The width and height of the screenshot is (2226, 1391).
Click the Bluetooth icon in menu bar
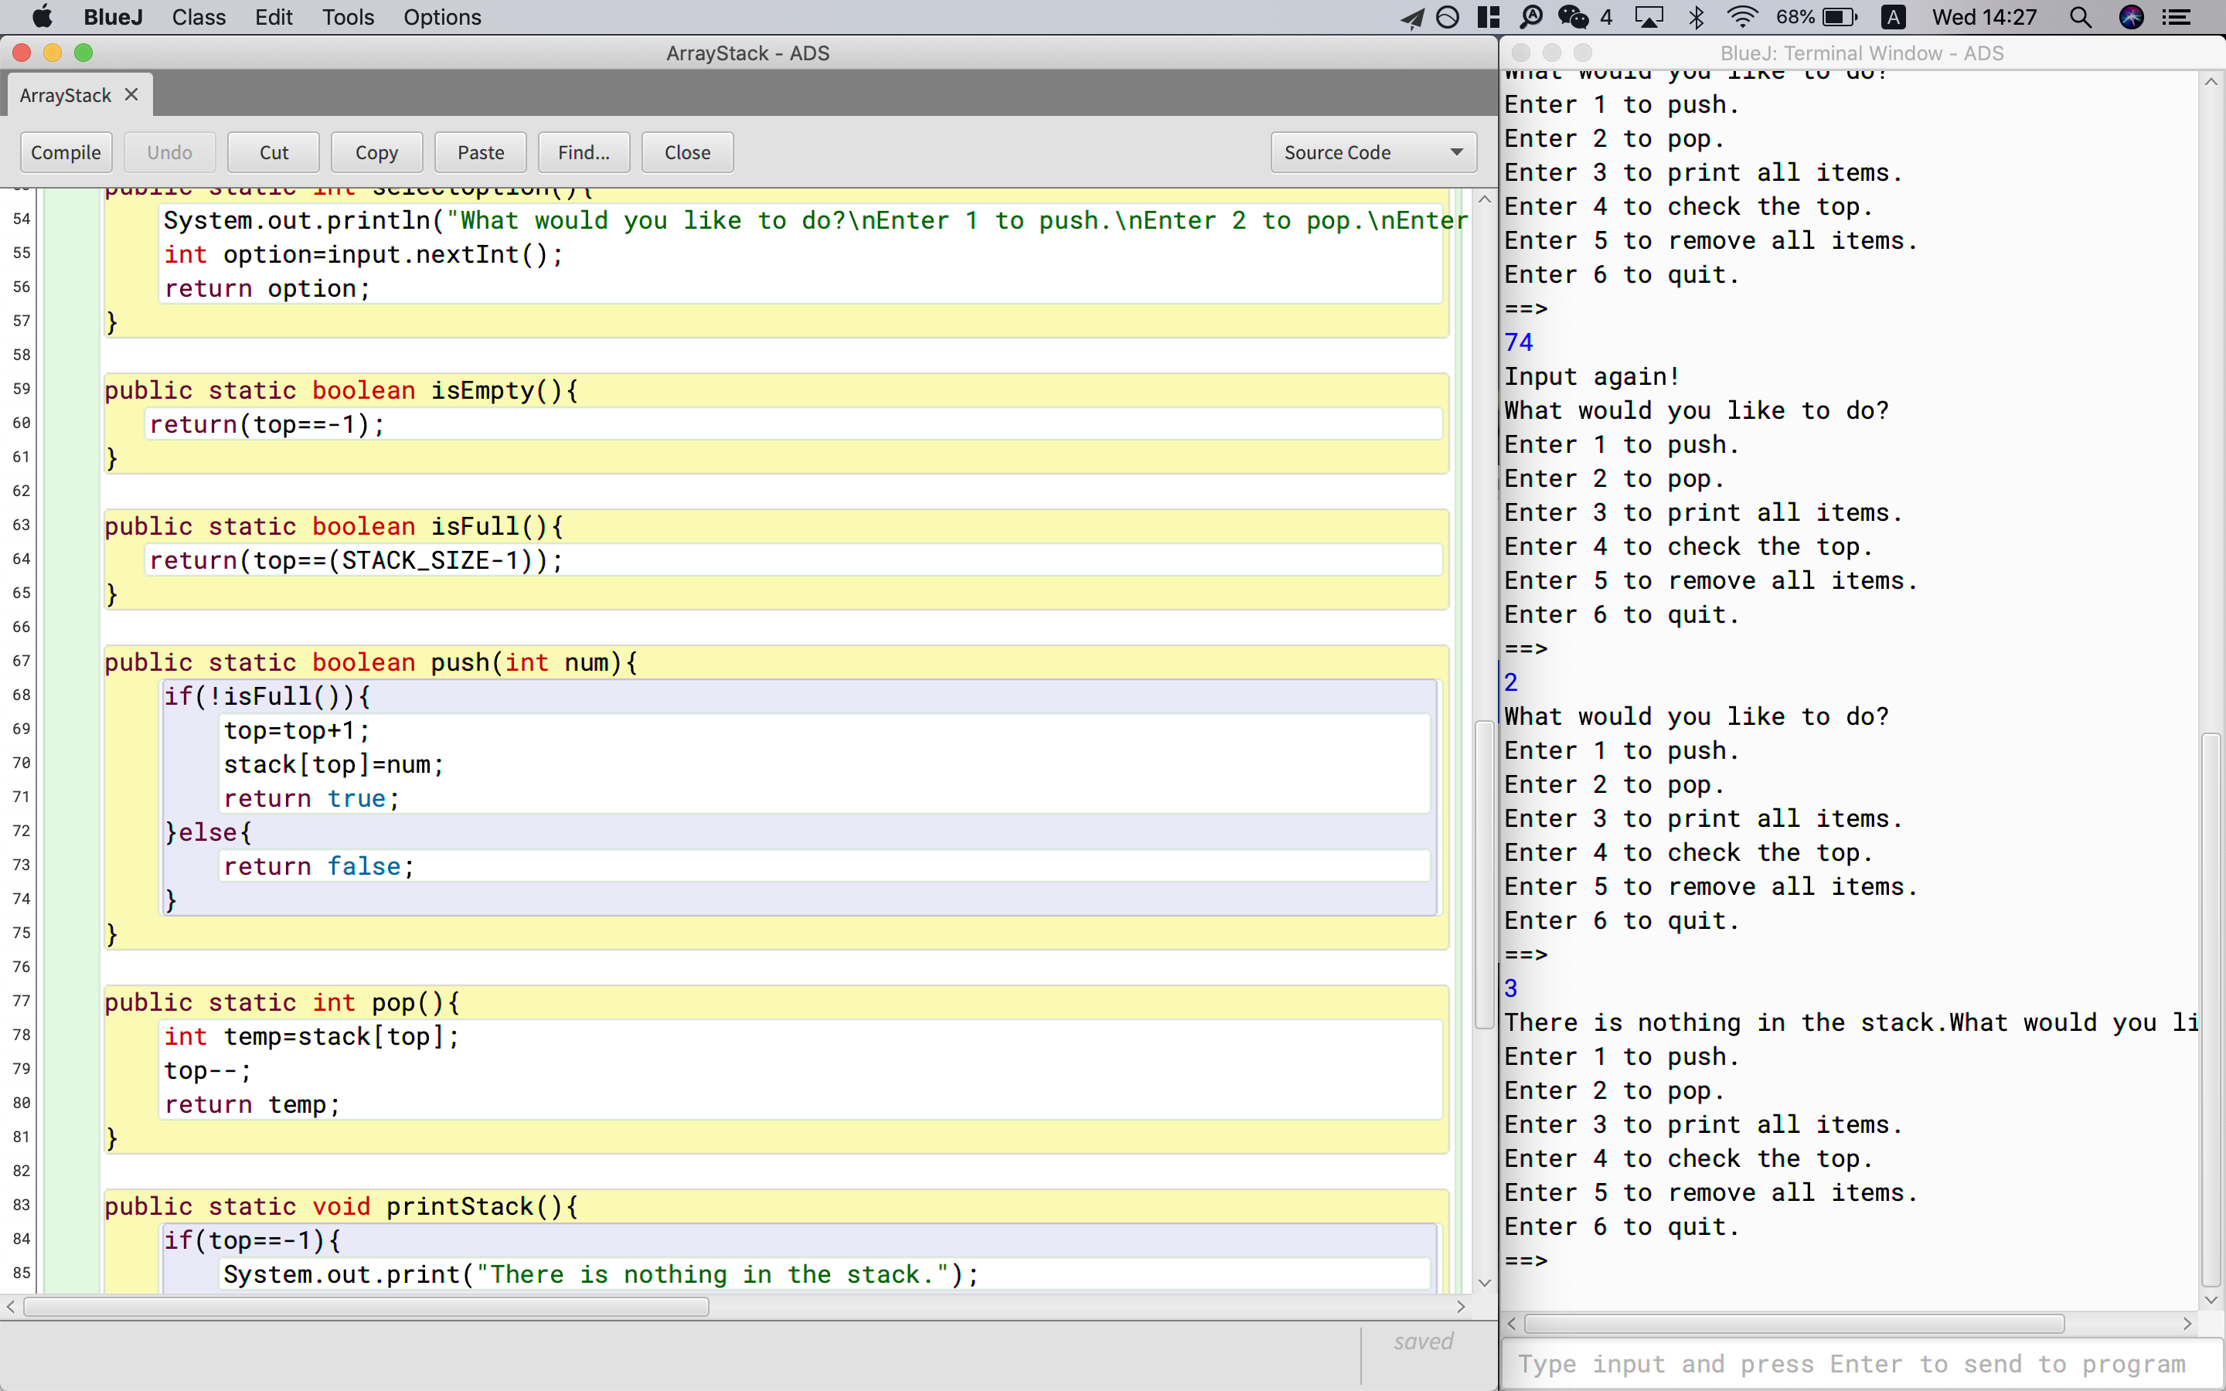coord(1697,18)
